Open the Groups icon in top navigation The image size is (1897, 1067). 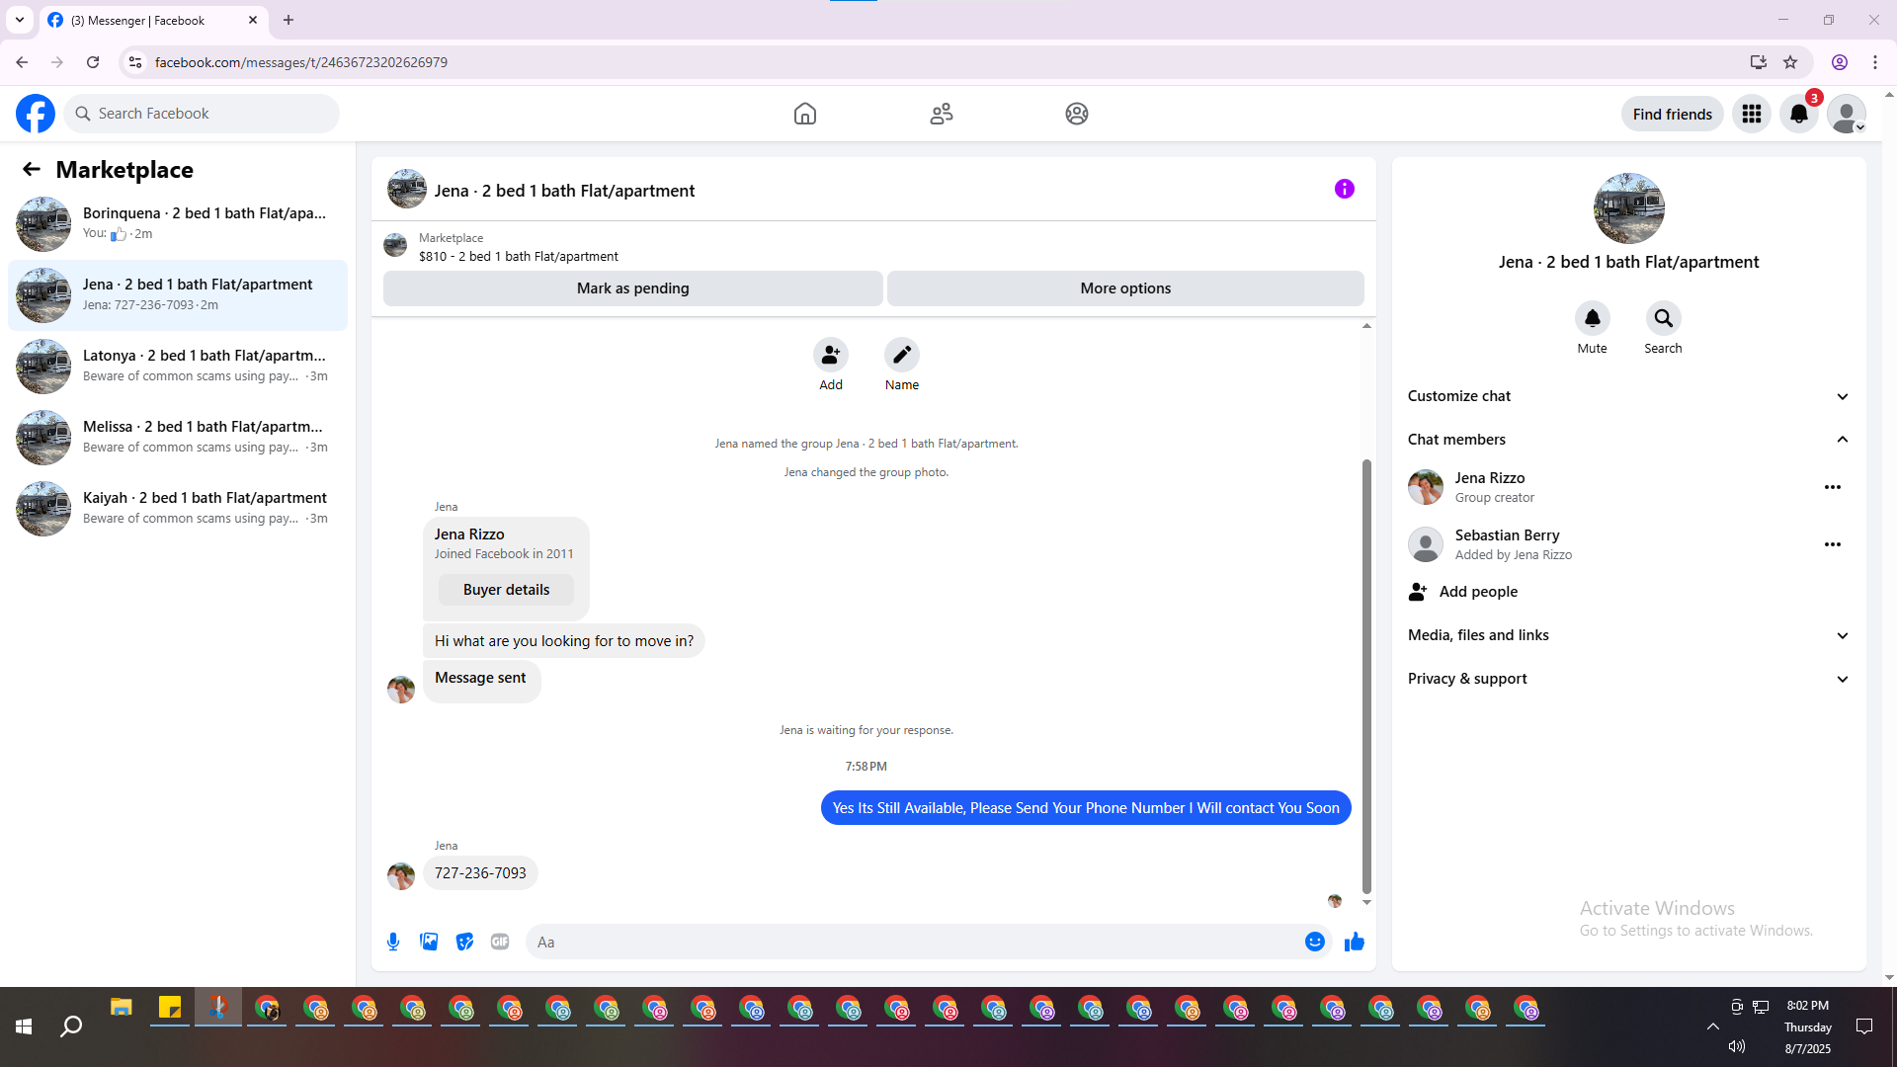pos(1077,114)
